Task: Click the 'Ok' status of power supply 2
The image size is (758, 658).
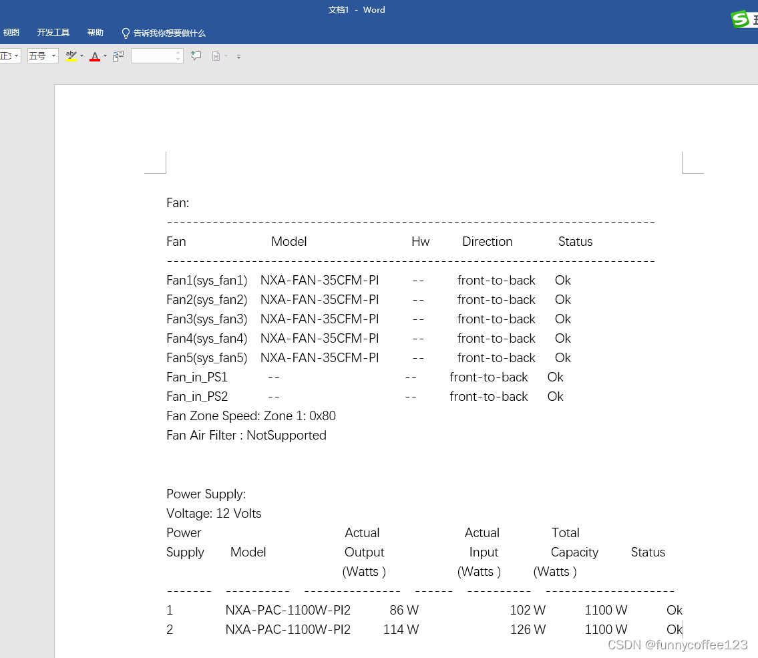Action: (x=675, y=629)
